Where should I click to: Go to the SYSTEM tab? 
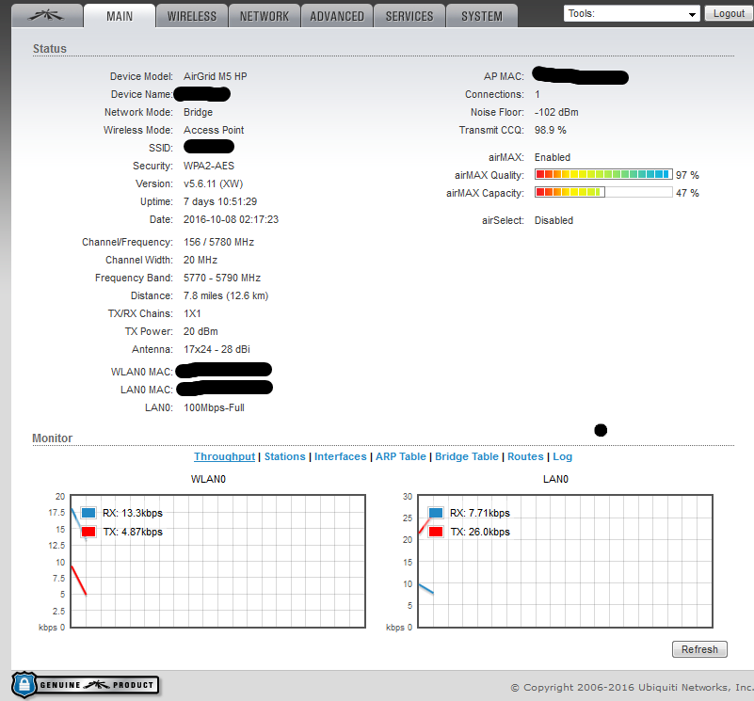(x=482, y=16)
